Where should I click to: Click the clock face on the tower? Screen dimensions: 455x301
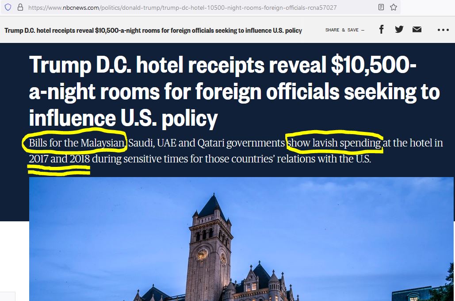[202, 254]
